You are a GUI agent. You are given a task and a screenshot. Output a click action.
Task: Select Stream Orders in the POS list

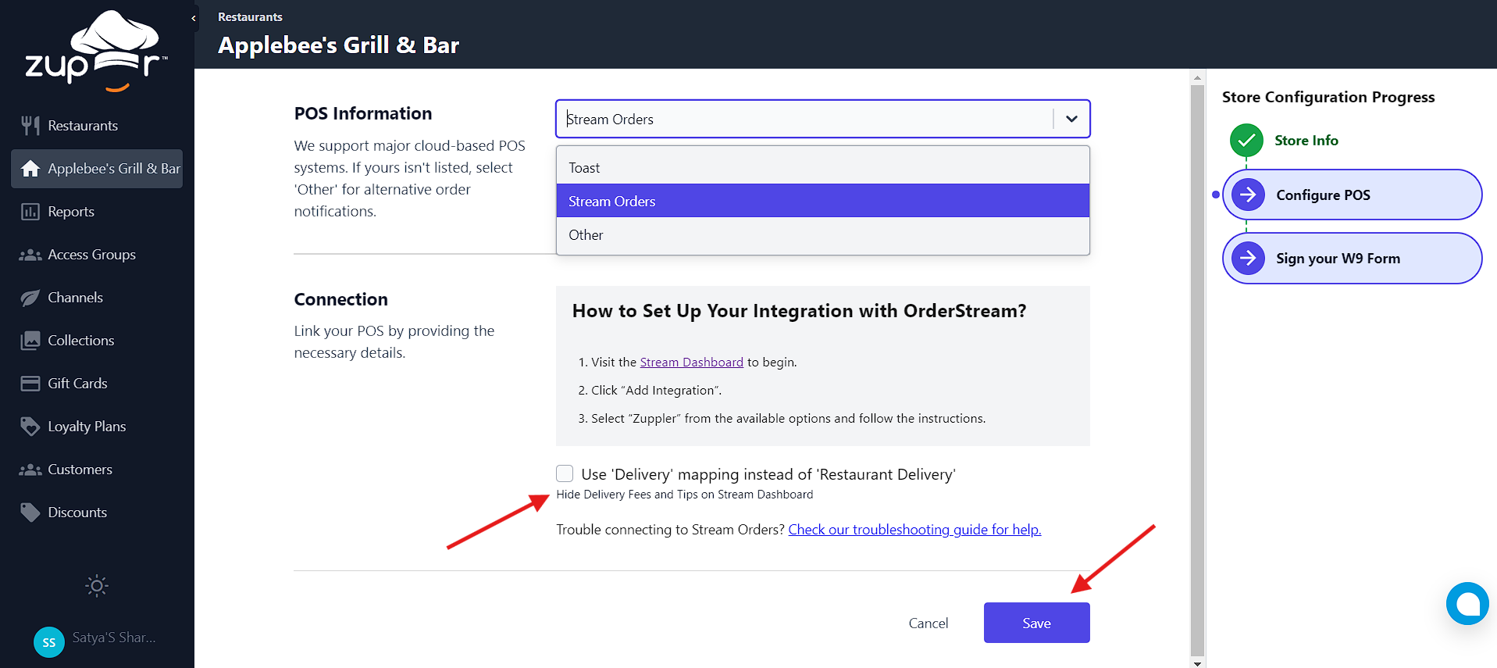point(822,201)
